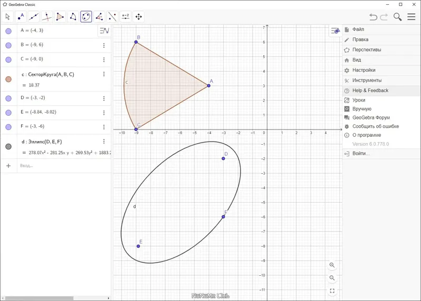The width and height of the screenshot is (421, 301).
Task: Collapse the Help & Feedback menu
Action: pos(382,91)
